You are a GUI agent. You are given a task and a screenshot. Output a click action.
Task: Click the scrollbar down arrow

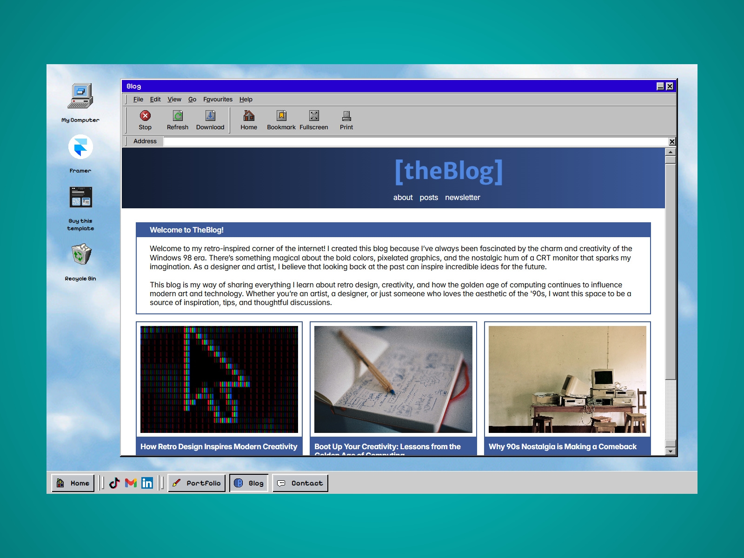(x=670, y=451)
